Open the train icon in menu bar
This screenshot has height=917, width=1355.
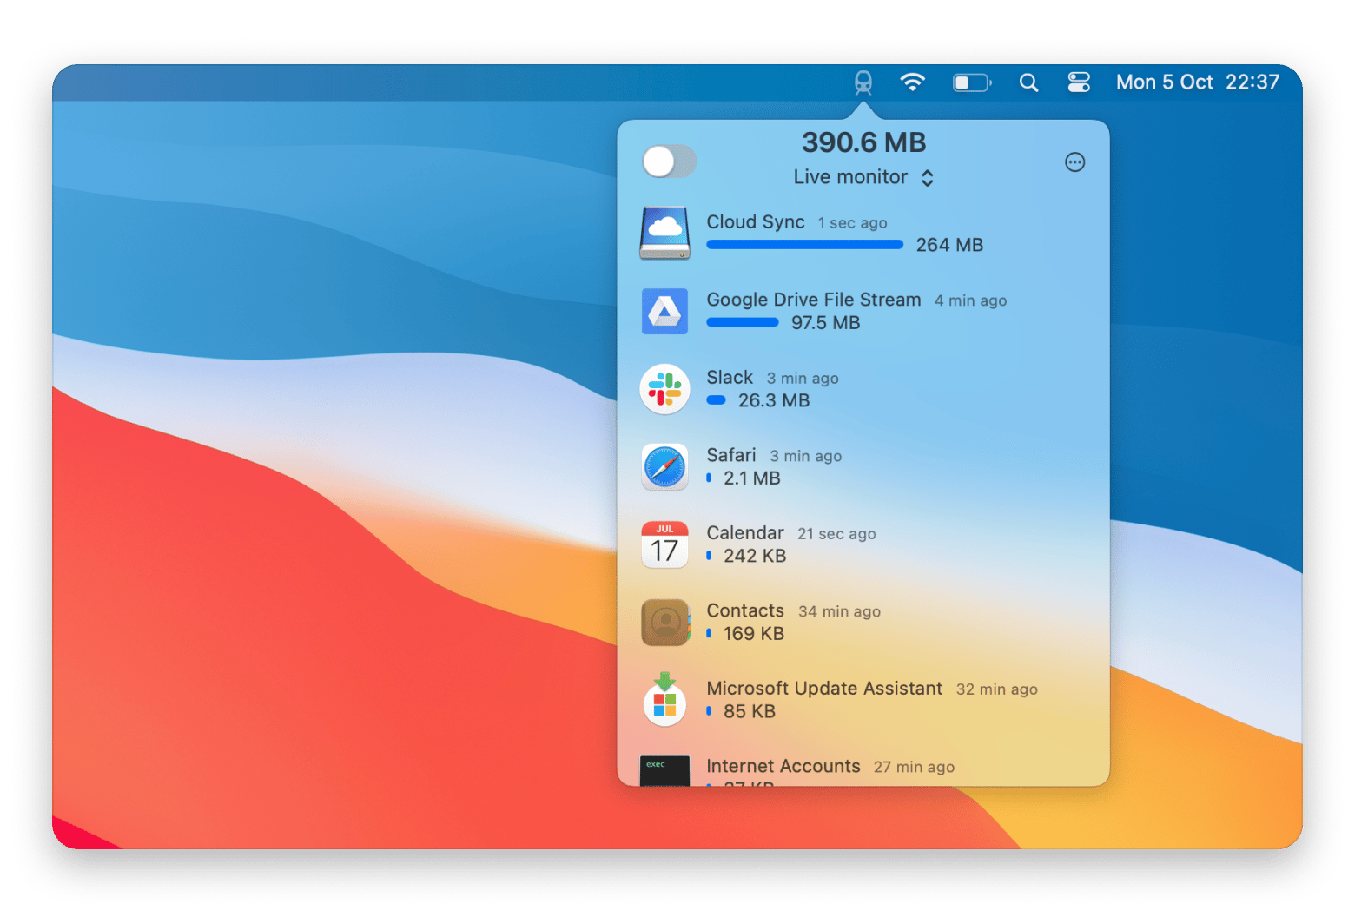pos(863,82)
